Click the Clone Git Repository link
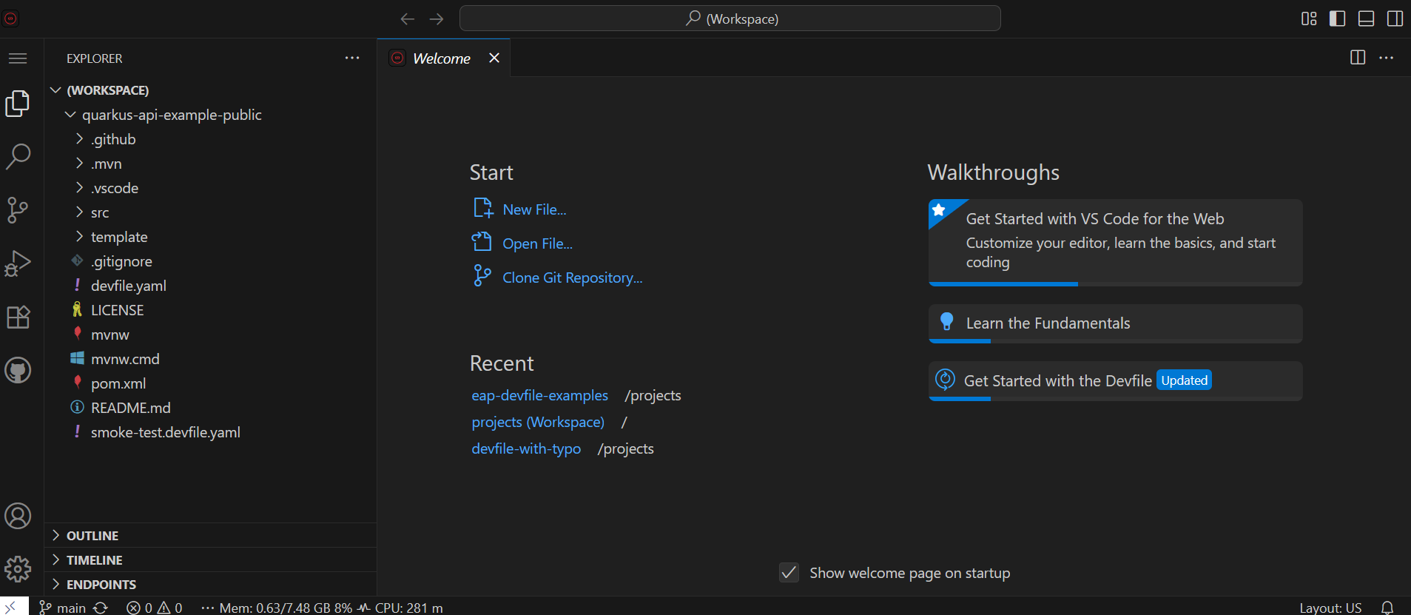This screenshot has width=1411, height=615. click(572, 278)
